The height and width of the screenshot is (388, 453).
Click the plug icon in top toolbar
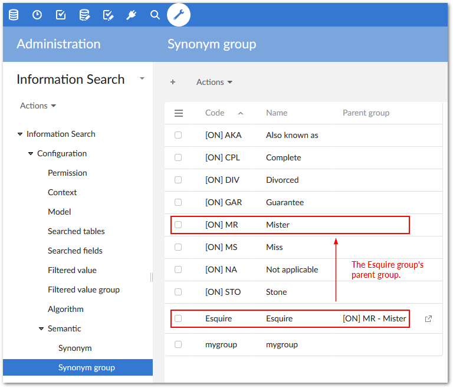tap(132, 15)
